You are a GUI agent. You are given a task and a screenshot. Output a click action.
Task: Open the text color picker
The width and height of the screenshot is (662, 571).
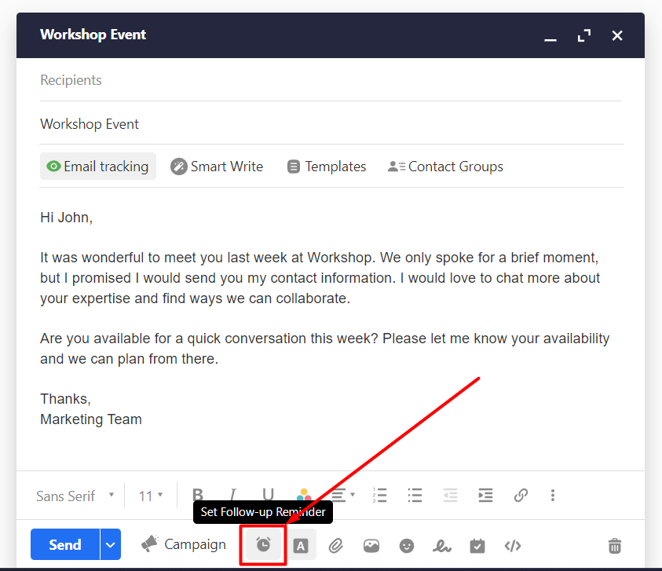pyautogui.click(x=304, y=496)
